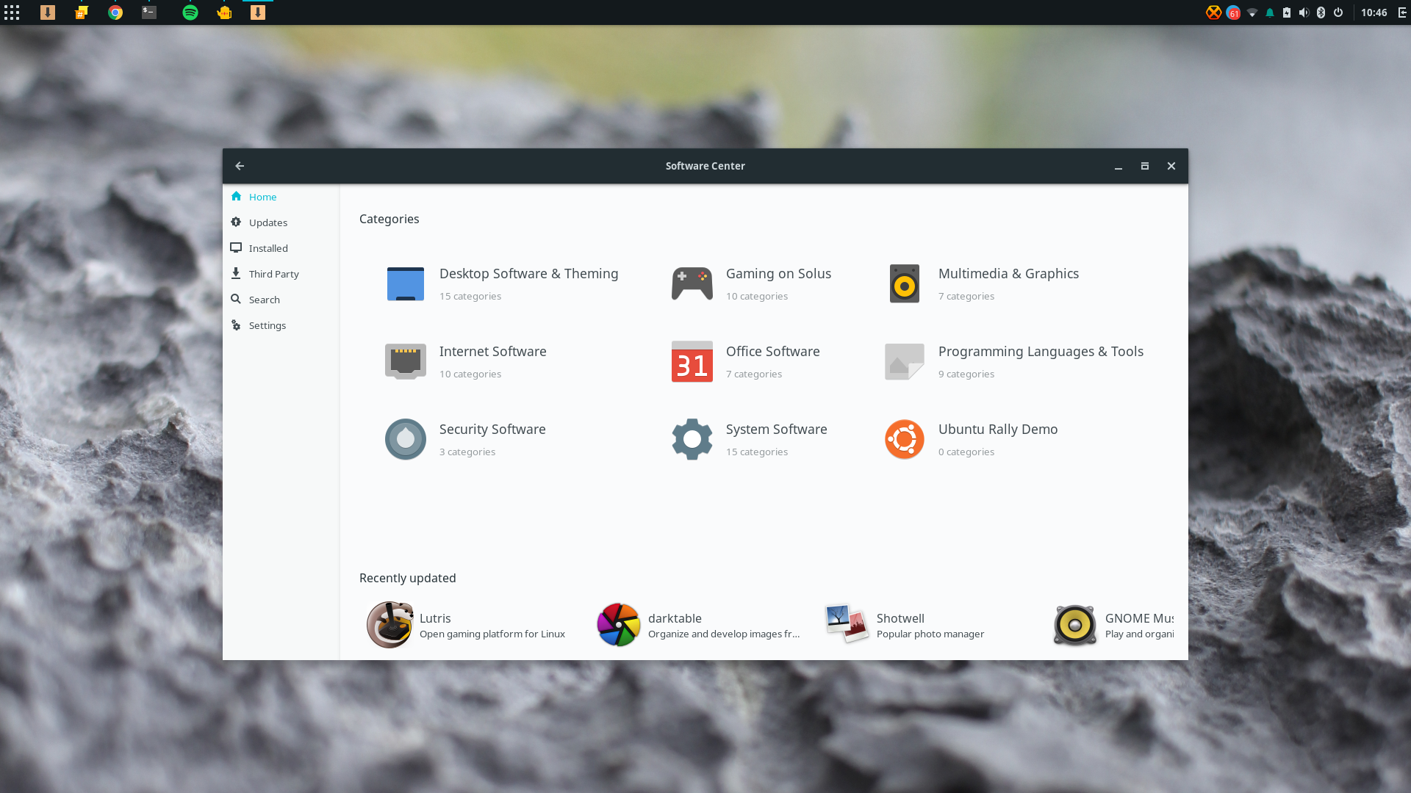Open the Gaming on Solus gamepad icon
The image size is (1411, 793).
click(x=692, y=284)
